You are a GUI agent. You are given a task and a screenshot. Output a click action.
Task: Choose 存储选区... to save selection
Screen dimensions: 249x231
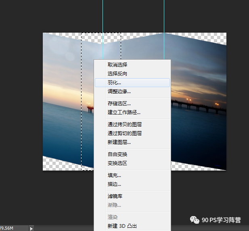point(132,104)
